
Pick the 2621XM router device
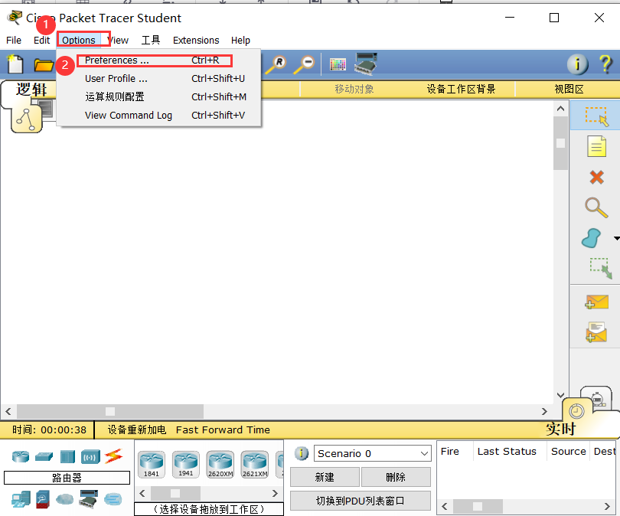click(x=255, y=464)
